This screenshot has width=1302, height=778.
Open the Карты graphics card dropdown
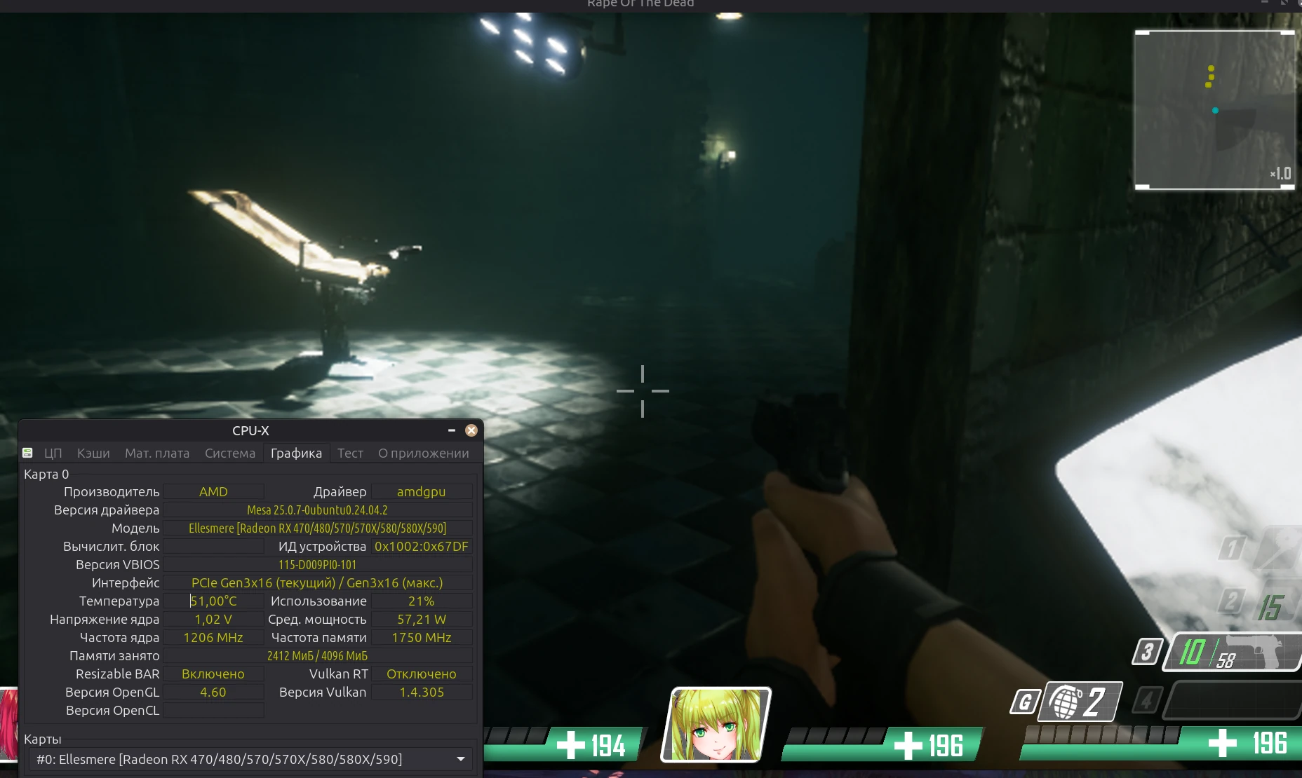250,759
